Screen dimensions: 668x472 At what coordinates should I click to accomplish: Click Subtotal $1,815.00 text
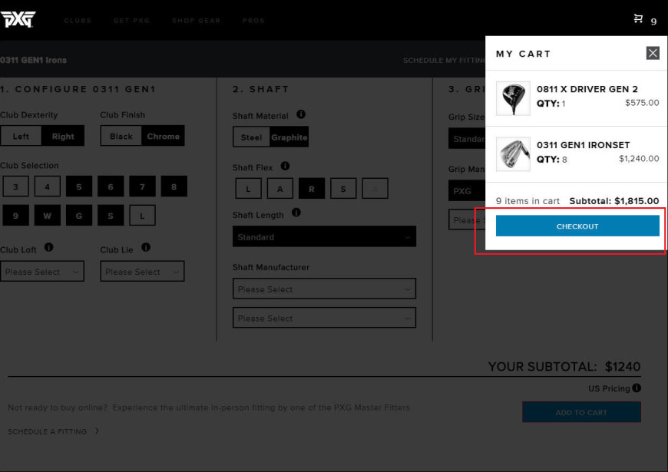click(x=614, y=200)
